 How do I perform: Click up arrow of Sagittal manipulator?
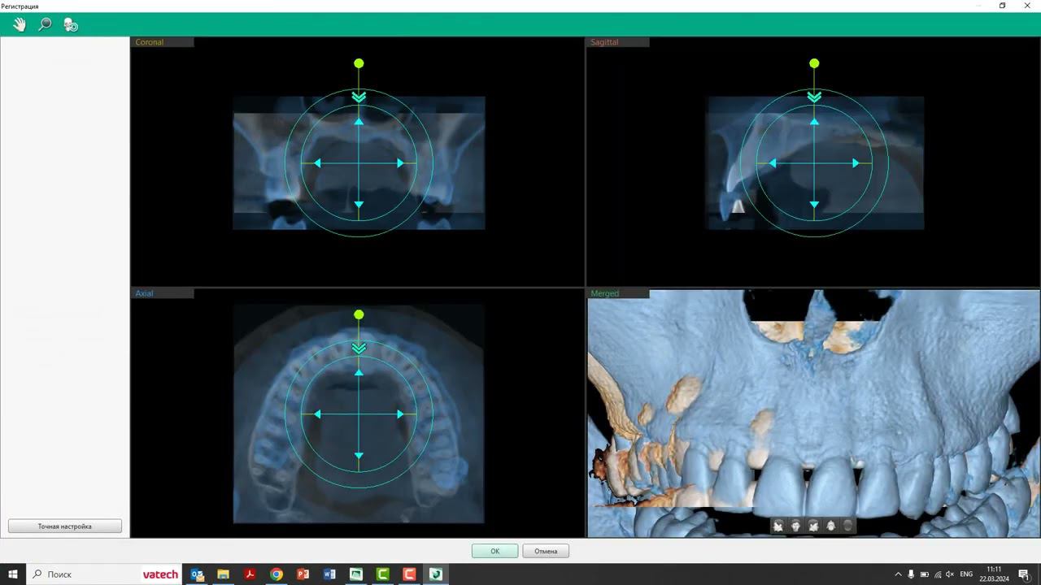coord(814,121)
